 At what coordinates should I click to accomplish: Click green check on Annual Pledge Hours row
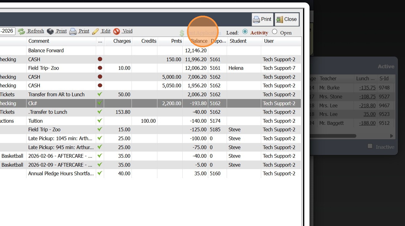[x=100, y=173]
